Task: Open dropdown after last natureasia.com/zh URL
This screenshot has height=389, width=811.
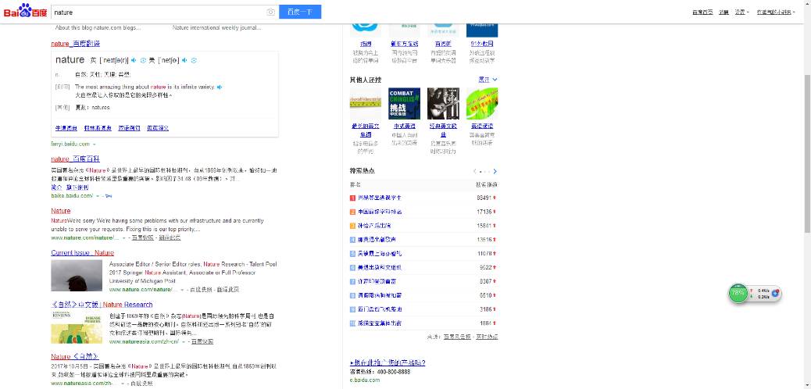Action: (x=122, y=384)
